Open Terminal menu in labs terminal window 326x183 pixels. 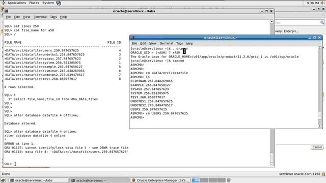(40, 17)
